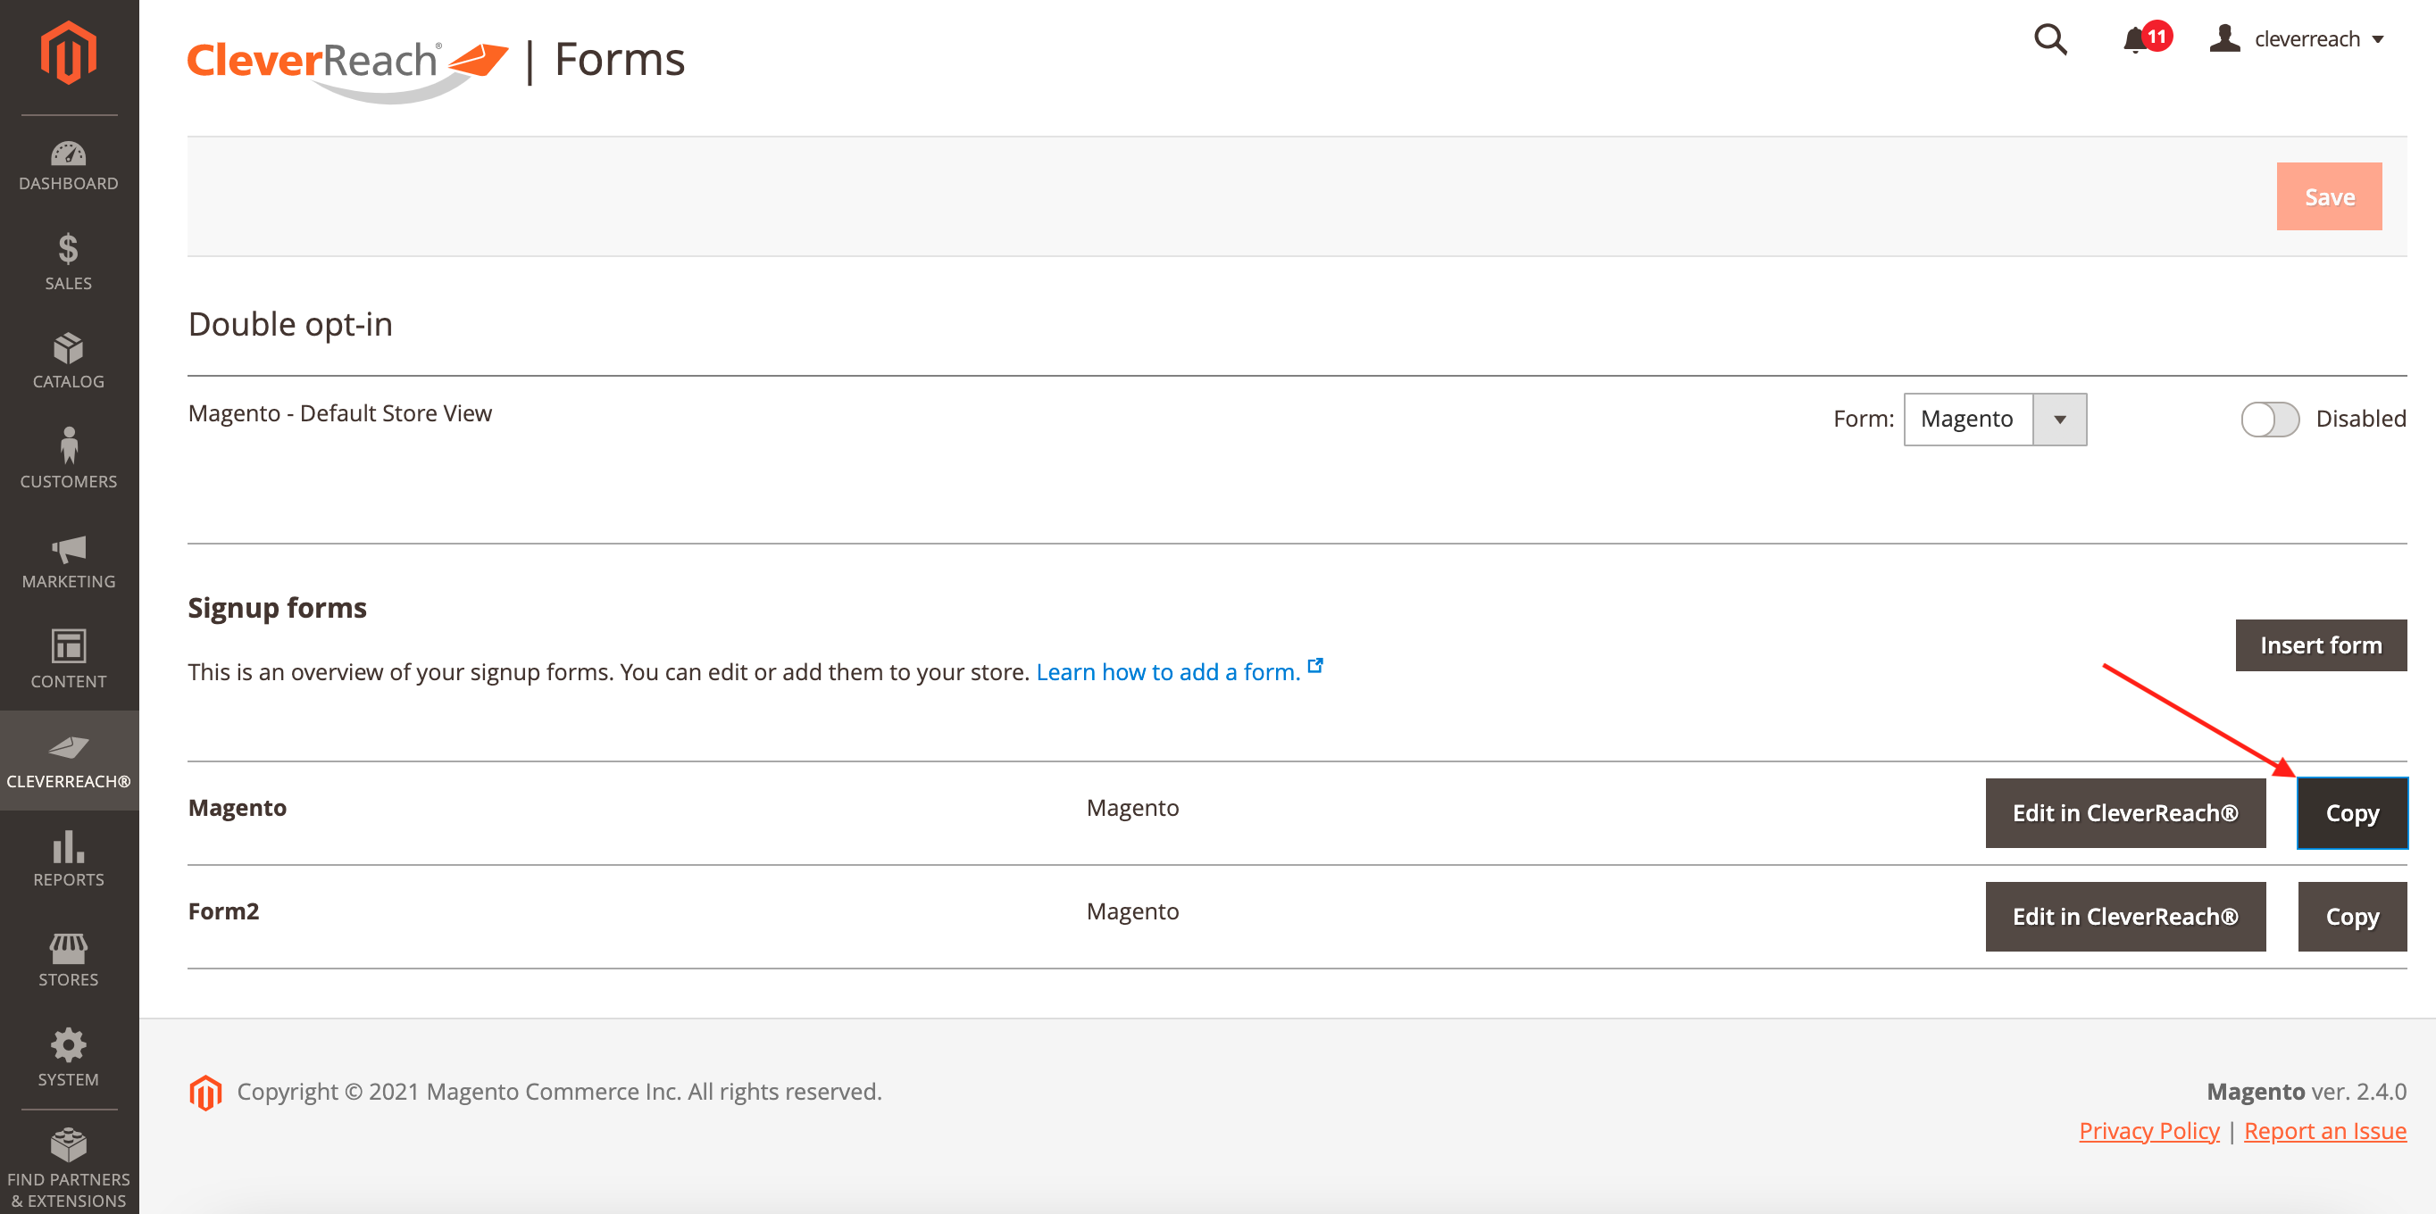The height and width of the screenshot is (1214, 2436).
Task: Open the Marketing megaphone icon menu
Action: click(68, 560)
